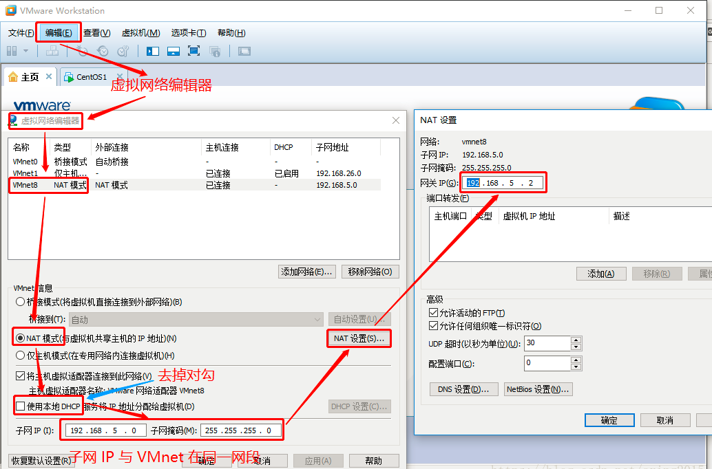The width and height of the screenshot is (712, 469).
Task: Click the 子网 IP input field
Action: (106, 430)
